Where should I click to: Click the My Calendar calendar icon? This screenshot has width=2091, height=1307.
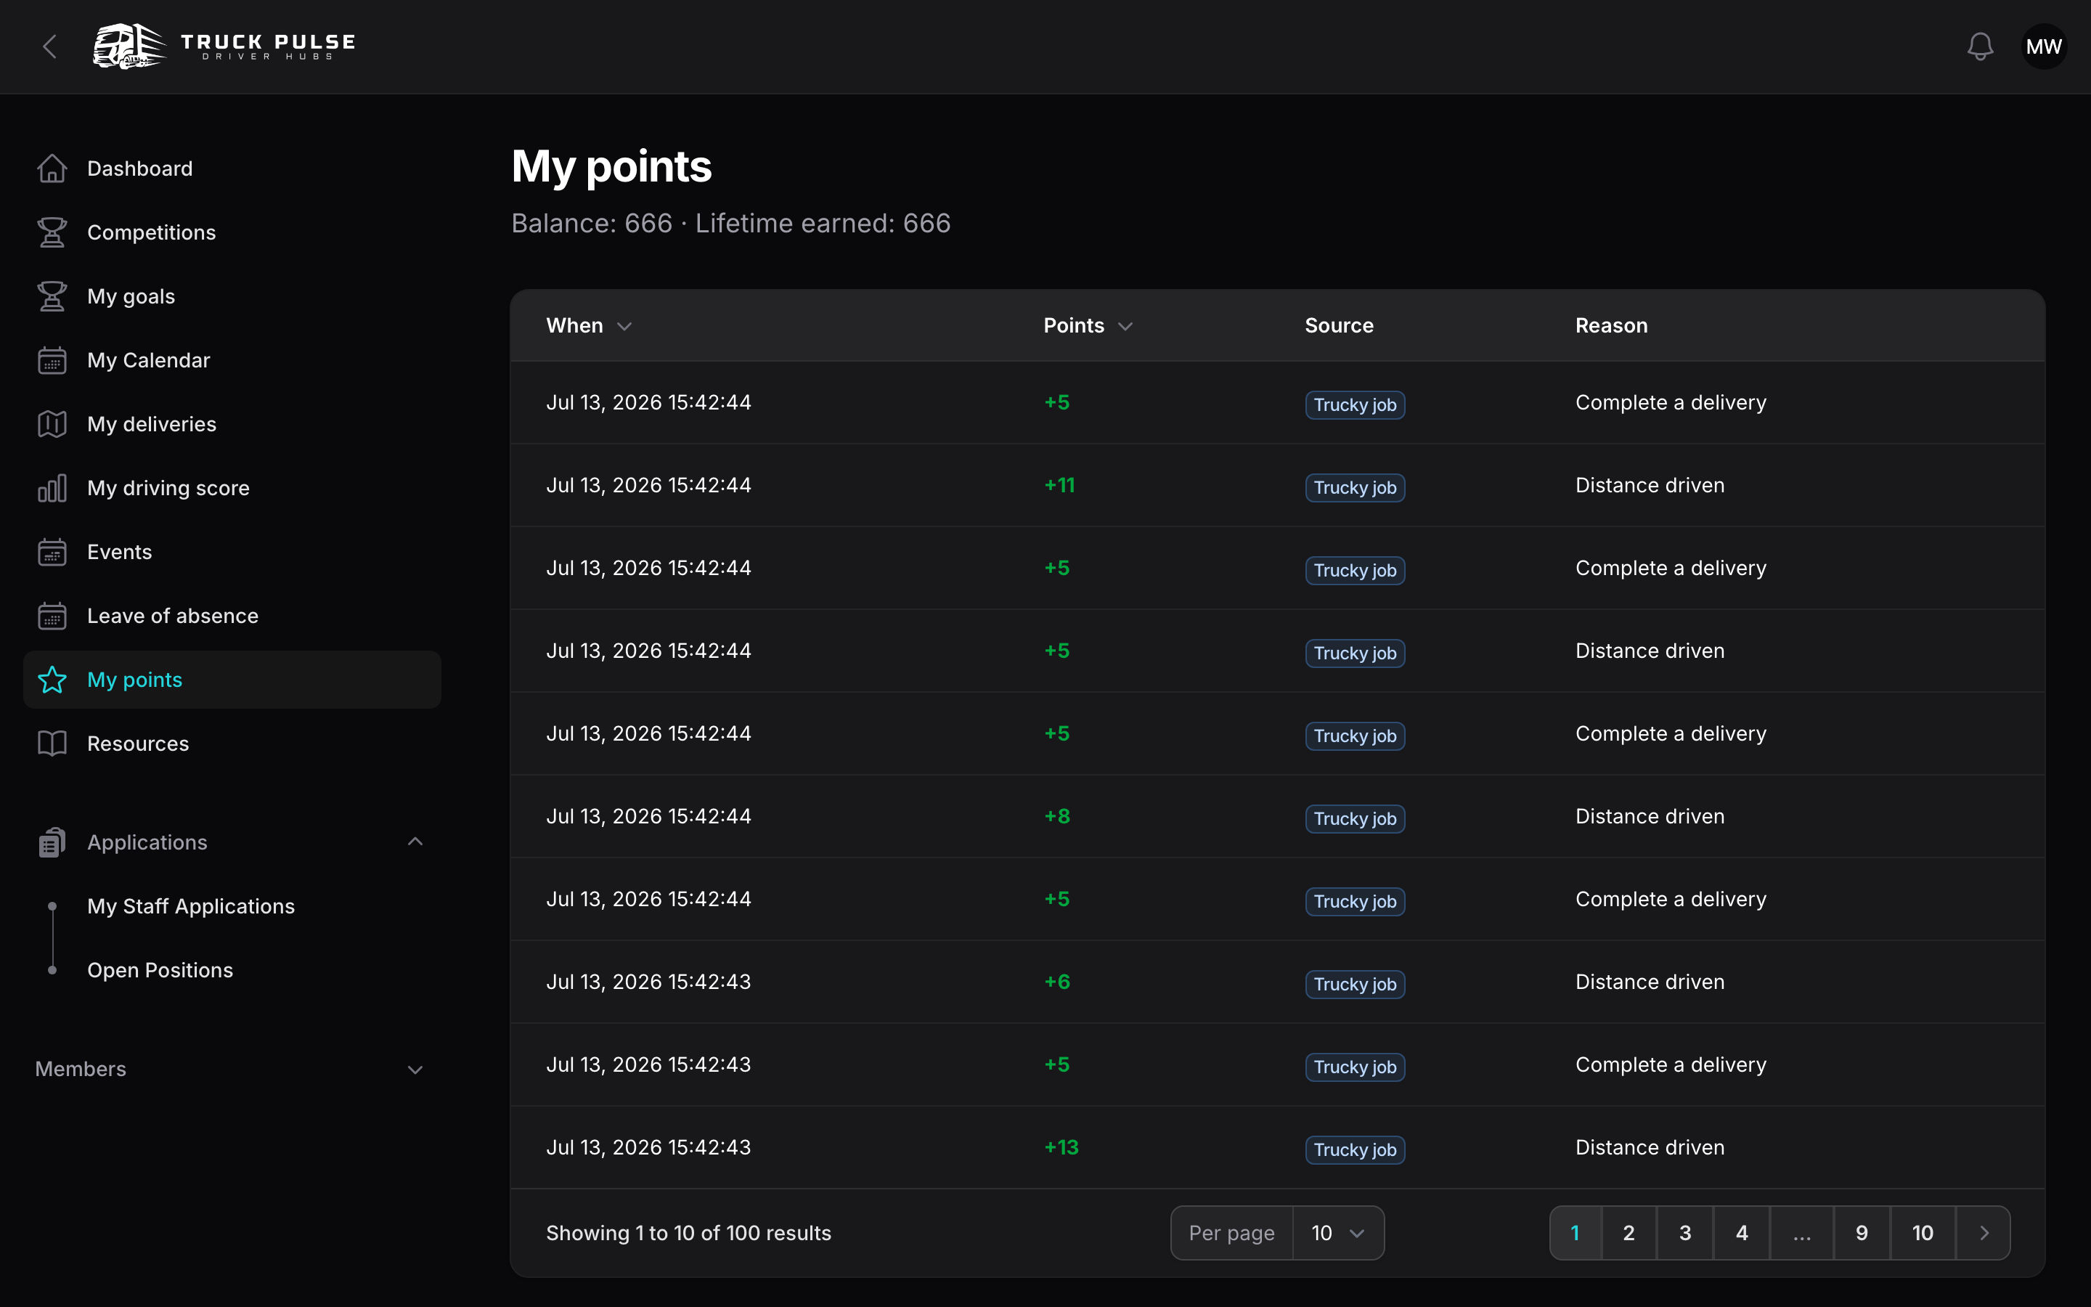[52, 360]
